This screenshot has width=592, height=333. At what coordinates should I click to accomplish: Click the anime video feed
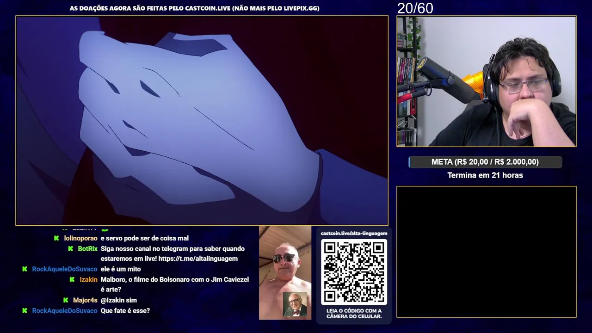[202, 121]
